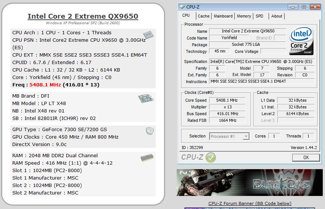Switch to the Cache tab
325x209 pixels.
(x=203, y=16)
